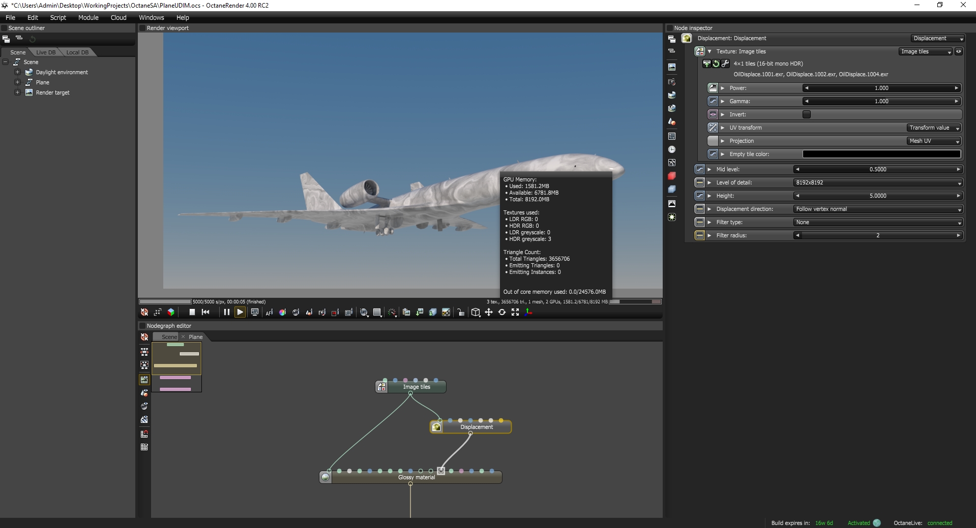
Task: Open the Transform value dropdown
Action: (934, 128)
